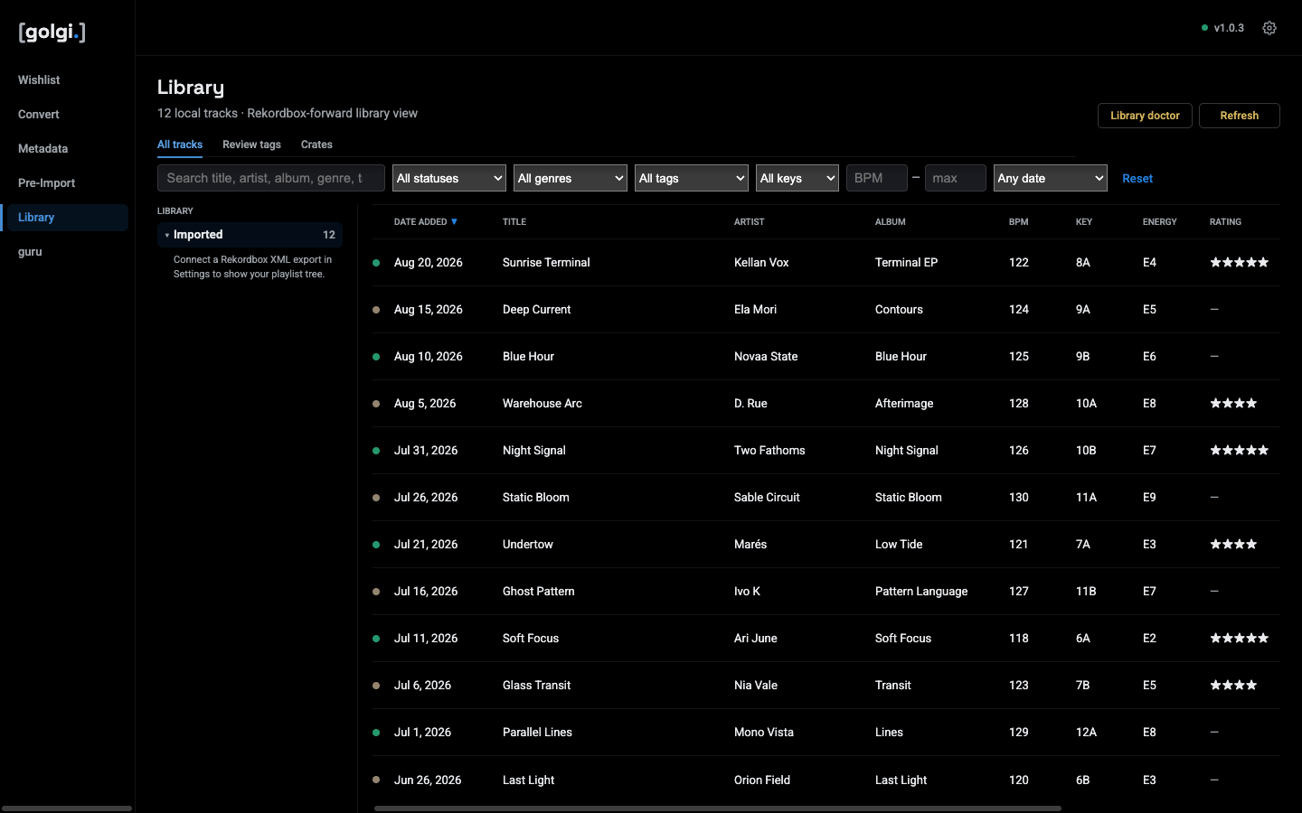Open the Any date filter
Image resolution: width=1302 pixels, height=813 pixels.
click(1051, 178)
